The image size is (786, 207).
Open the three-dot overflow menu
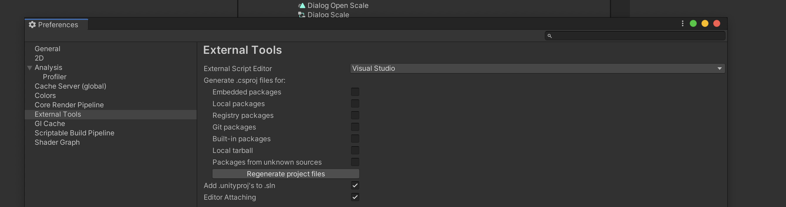[x=682, y=23]
